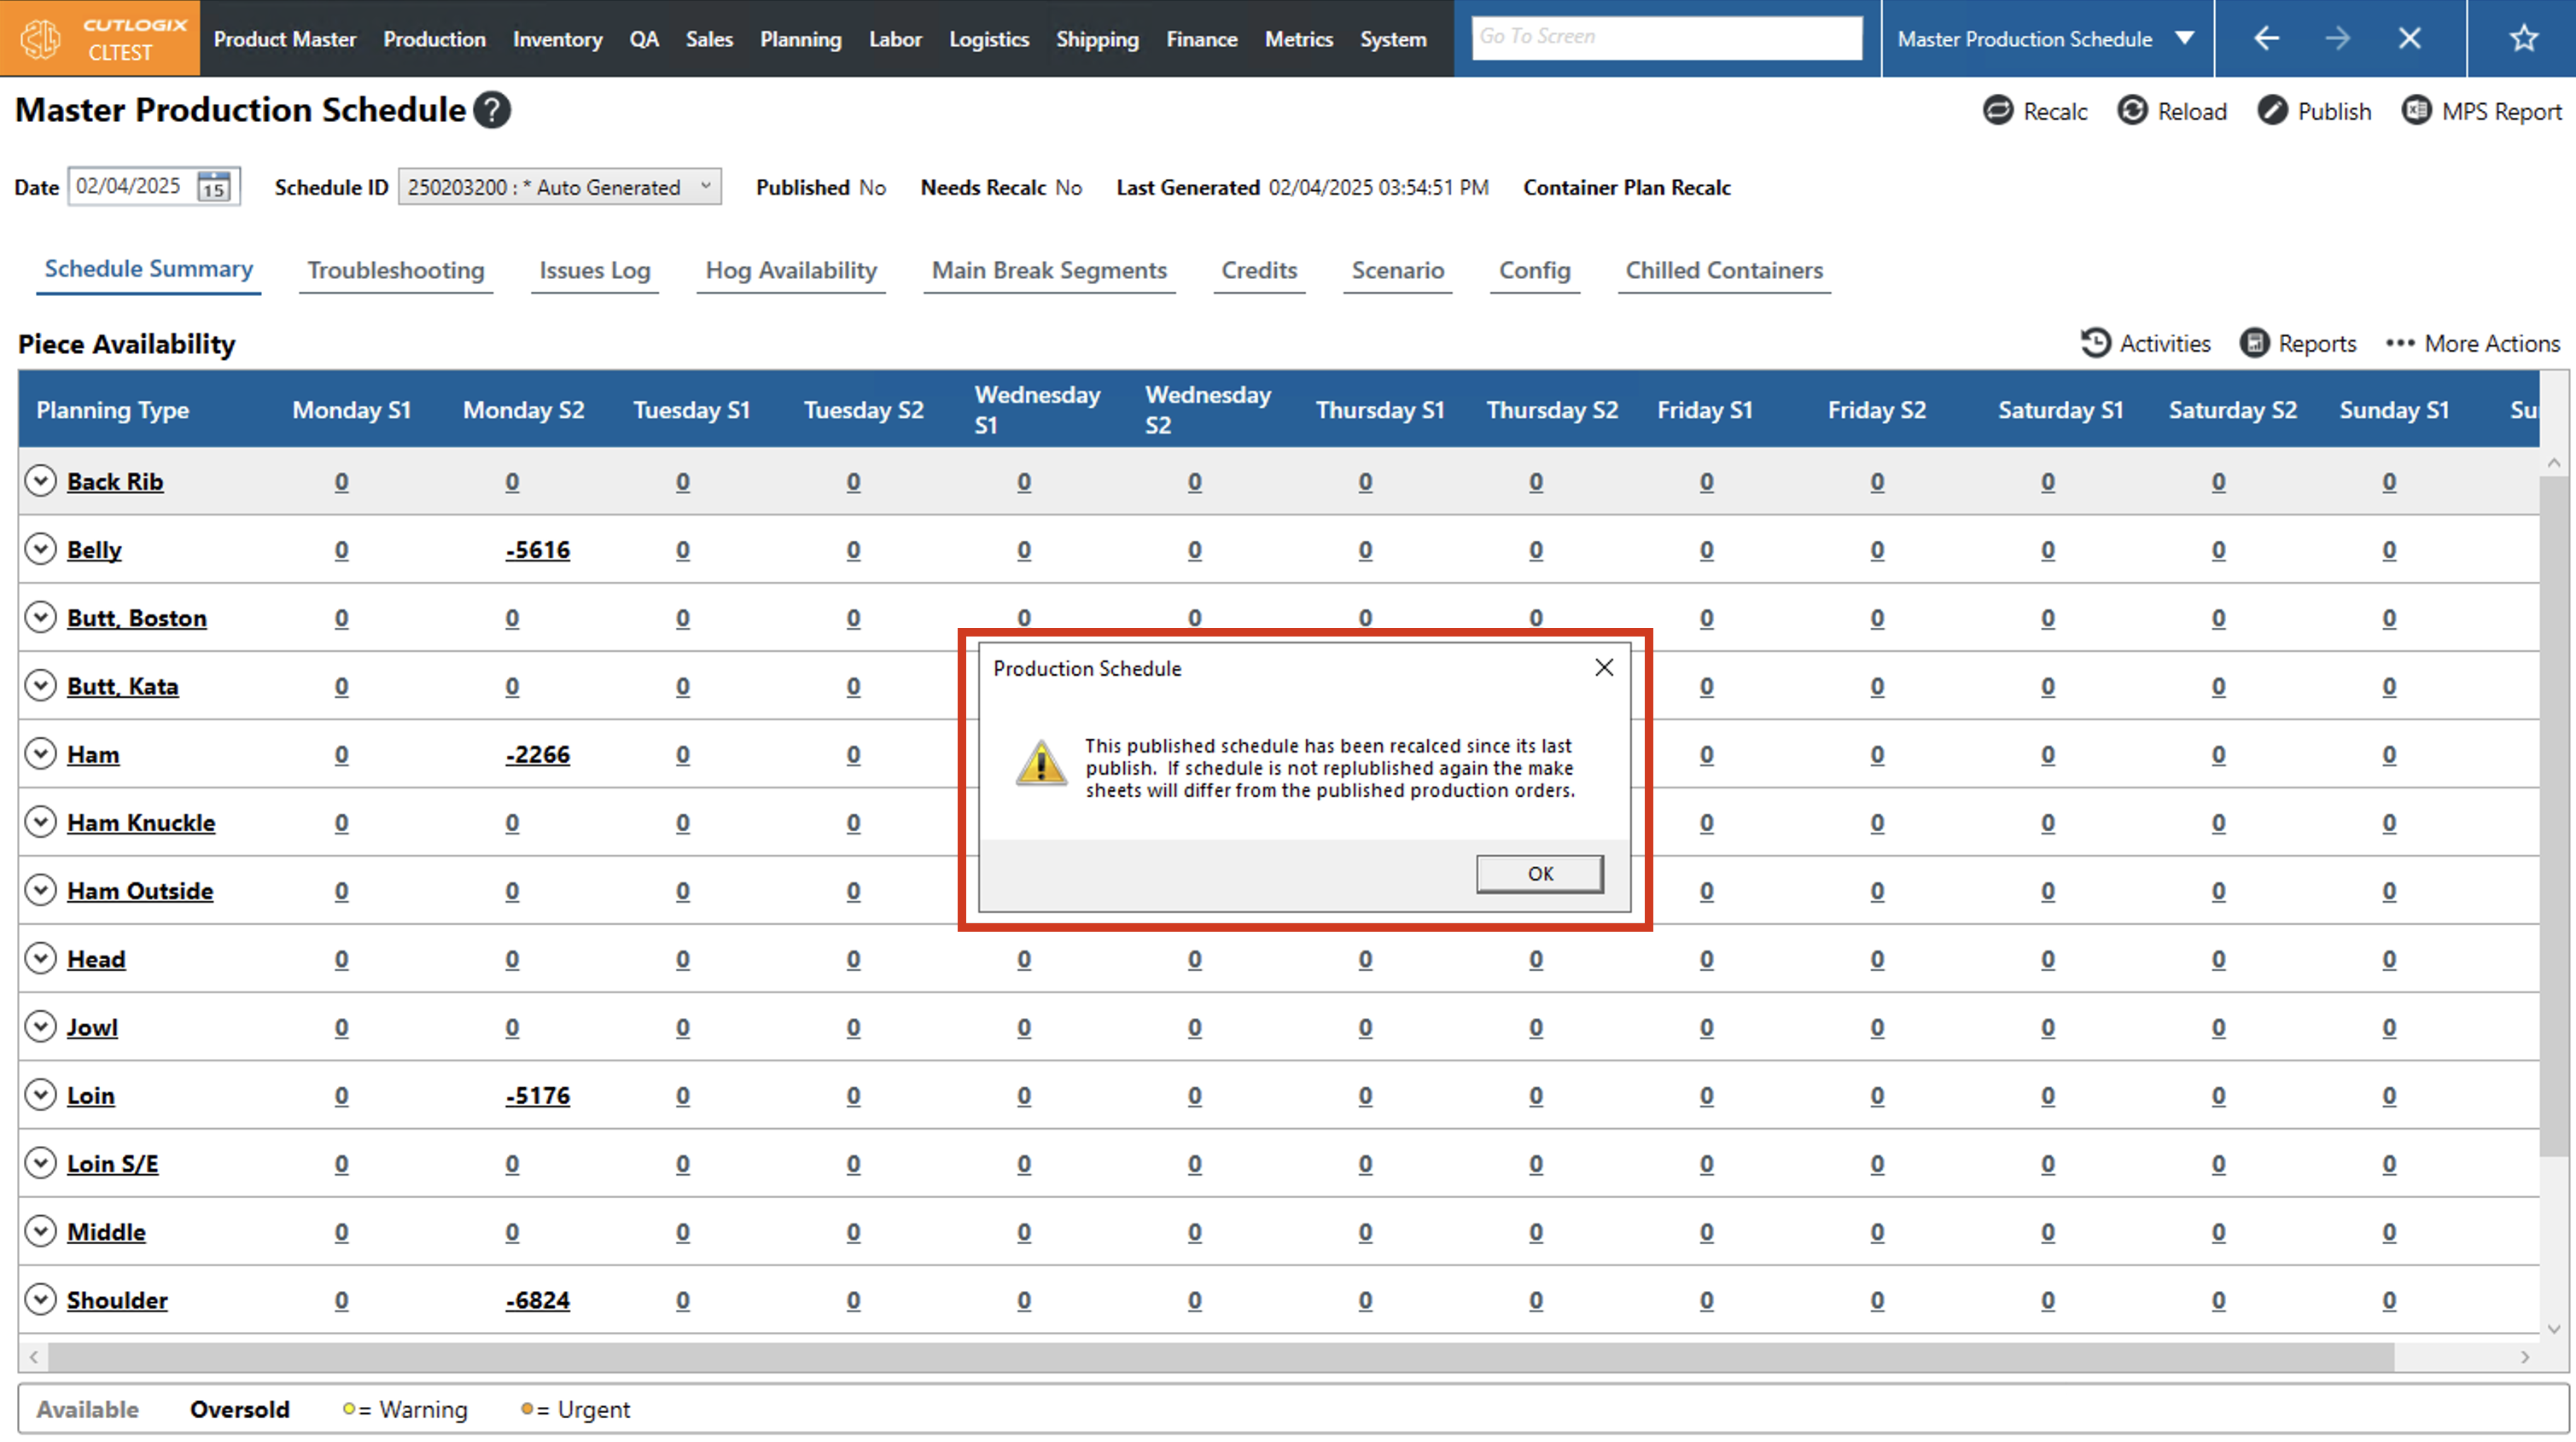Click the favorites star icon
Viewport: 2576px width, 1442px height.
2523,39
